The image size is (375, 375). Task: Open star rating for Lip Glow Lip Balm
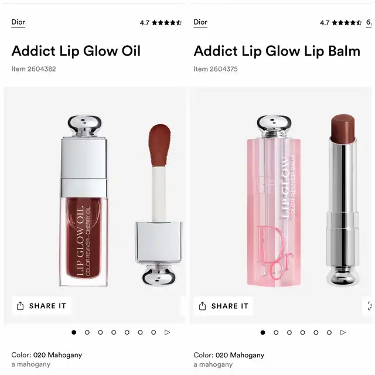347,23
